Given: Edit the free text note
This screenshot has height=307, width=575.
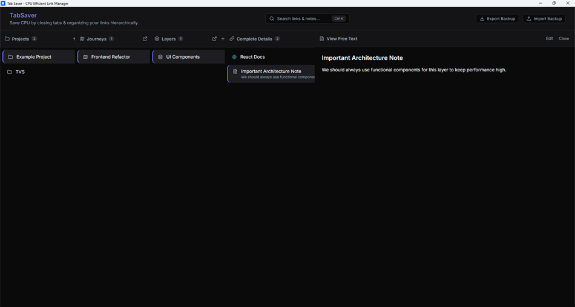Looking at the screenshot, I should click(x=549, y=39).
